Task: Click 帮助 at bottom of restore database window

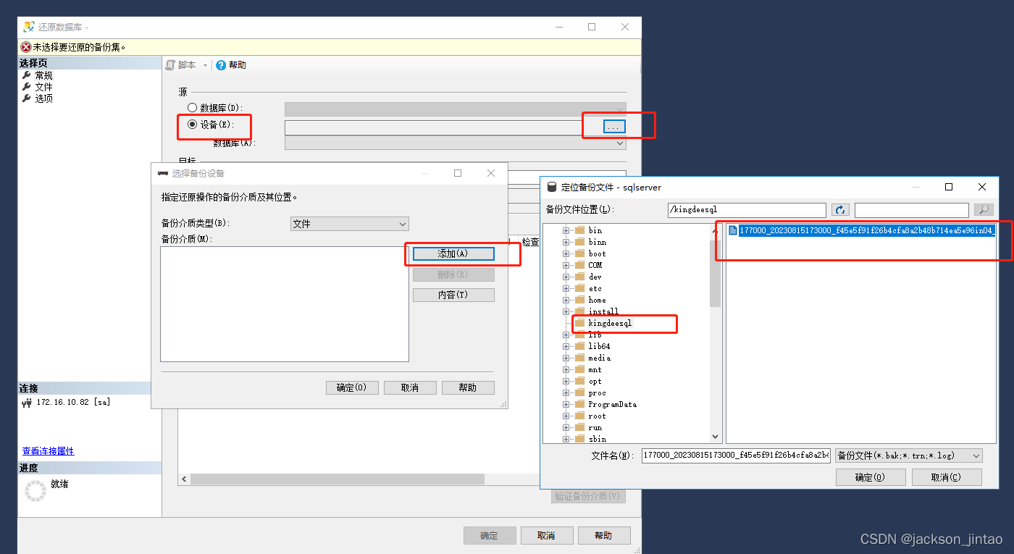Action: (603, 536)
